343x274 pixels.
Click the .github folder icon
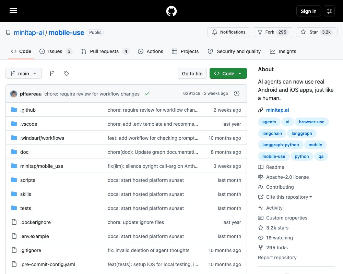tap(14, 110)
